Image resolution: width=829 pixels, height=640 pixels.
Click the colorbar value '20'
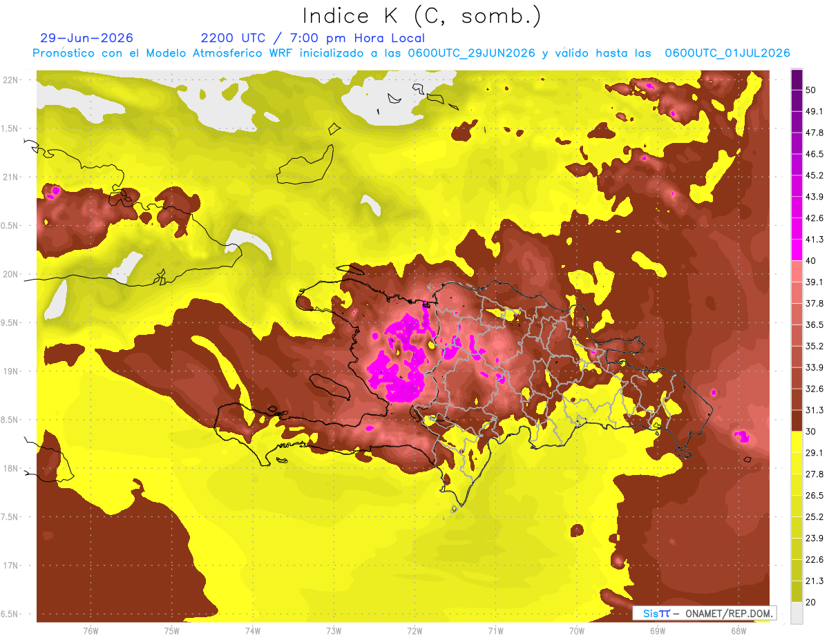810,602
